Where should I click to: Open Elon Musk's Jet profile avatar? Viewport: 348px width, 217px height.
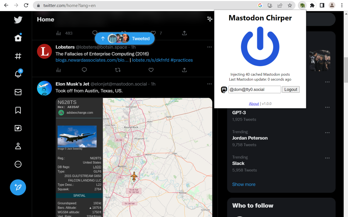(x=44, y=88)
